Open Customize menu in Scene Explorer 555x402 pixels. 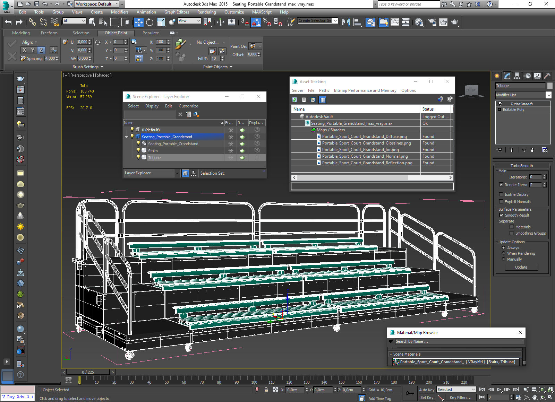coord(188,106)
